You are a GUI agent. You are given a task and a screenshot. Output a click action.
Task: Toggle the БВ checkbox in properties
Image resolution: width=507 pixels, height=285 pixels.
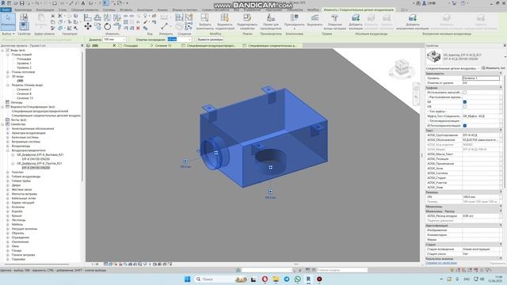(465, 102)
